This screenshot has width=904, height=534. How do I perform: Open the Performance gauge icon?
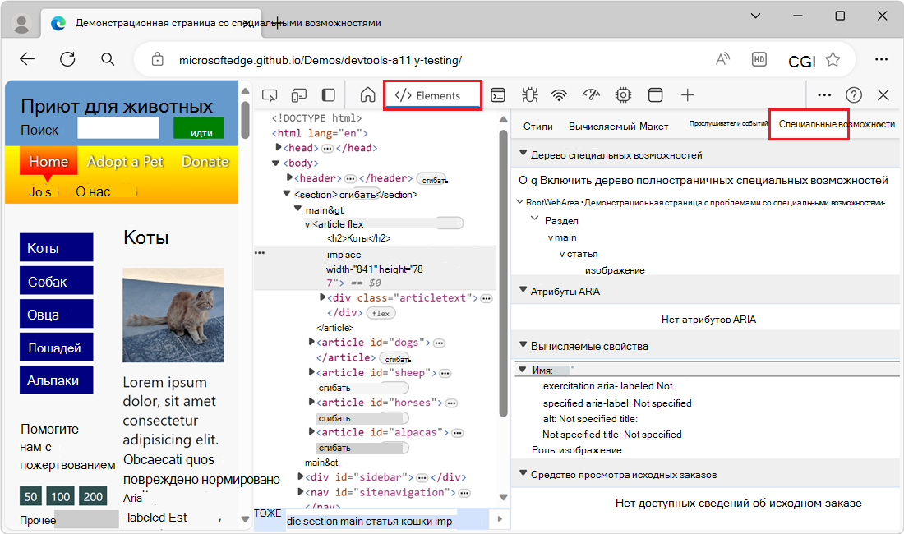591,94
